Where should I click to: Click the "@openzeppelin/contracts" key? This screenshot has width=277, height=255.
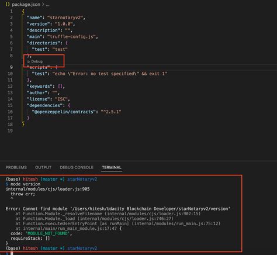pyautogui.click(x=64, y=112)
